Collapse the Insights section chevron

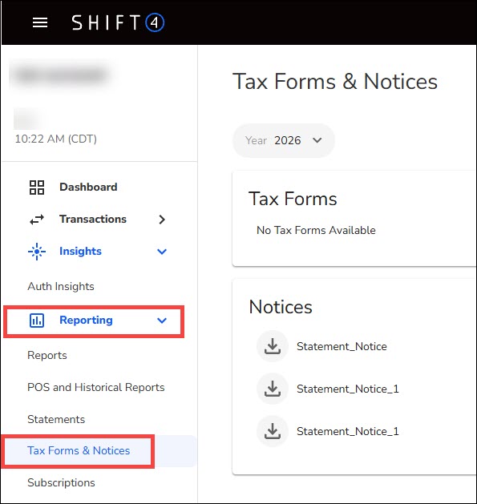162,252
